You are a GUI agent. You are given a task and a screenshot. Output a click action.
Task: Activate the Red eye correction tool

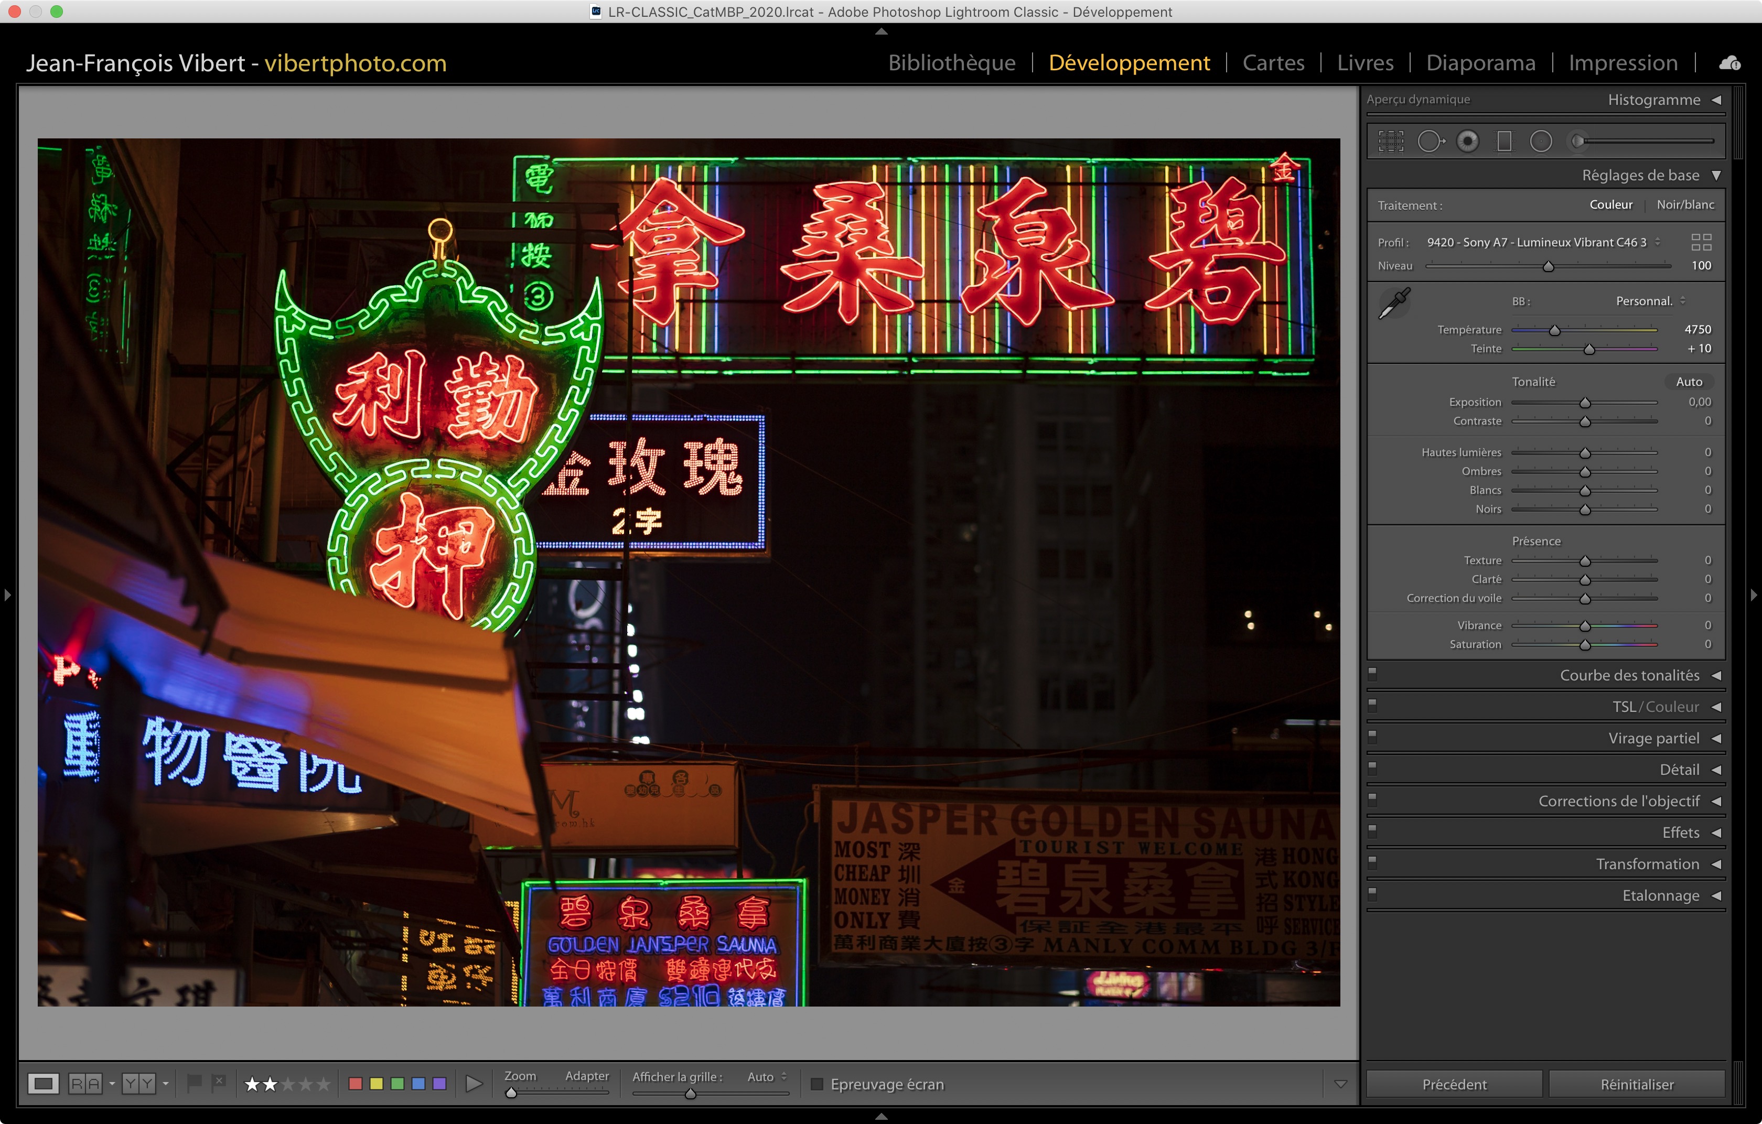1467,141
